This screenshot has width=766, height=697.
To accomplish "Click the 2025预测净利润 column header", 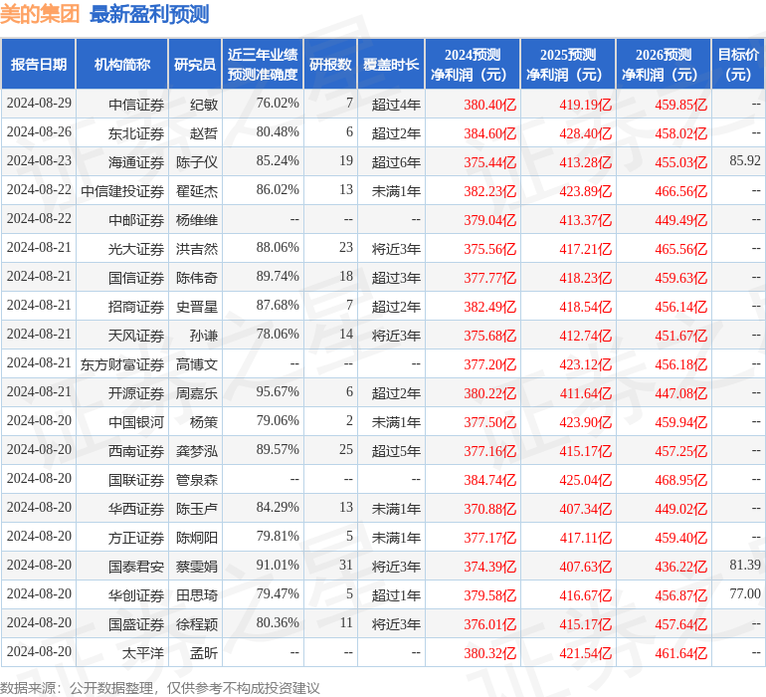I will [x=568, y=64].
